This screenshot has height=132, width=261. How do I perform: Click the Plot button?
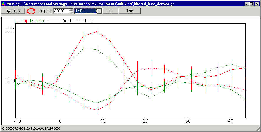(x=110, y=11)
